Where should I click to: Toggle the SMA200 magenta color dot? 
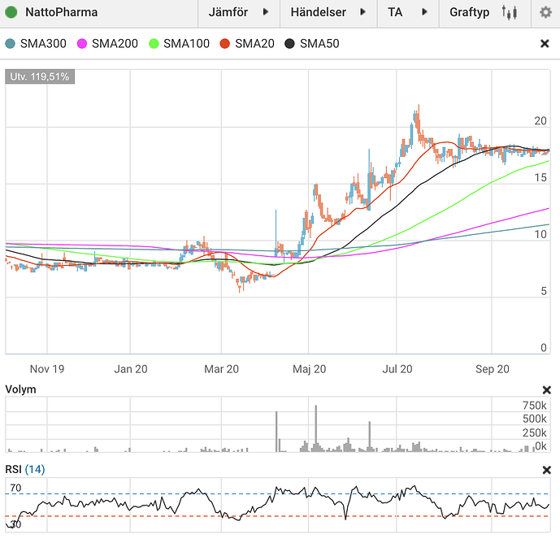[82, 44]
